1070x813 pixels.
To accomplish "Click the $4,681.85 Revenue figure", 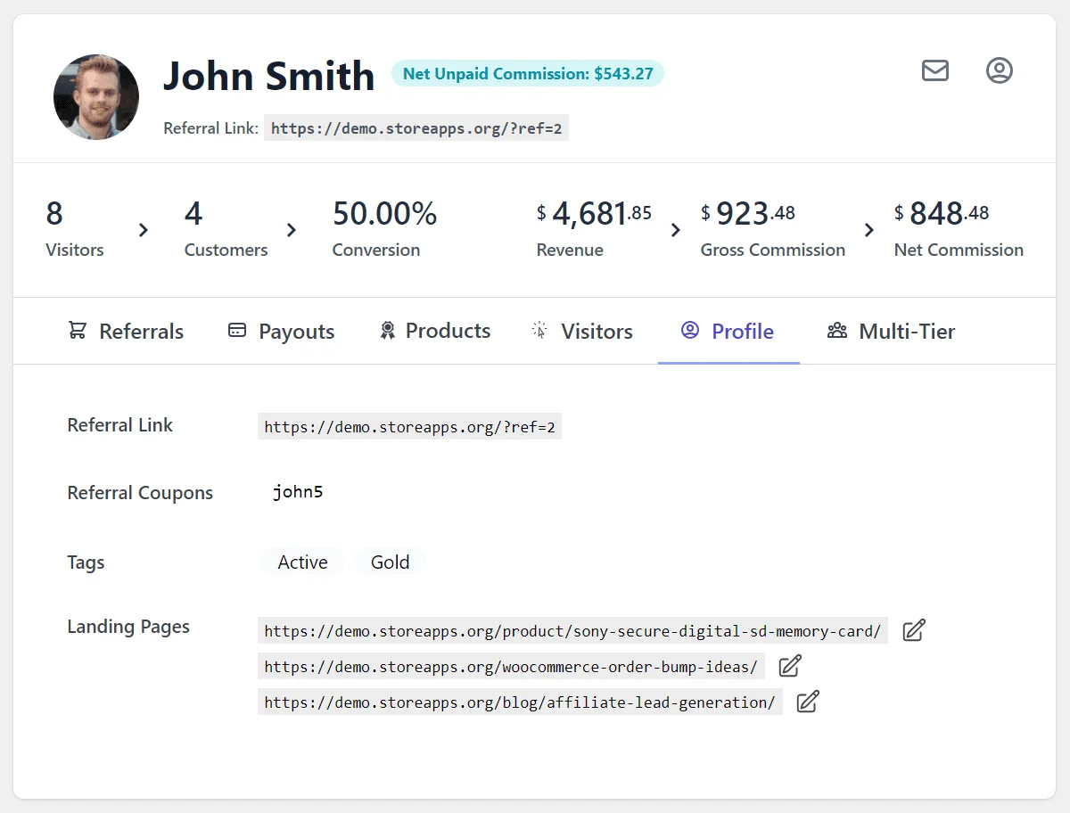I will click(x=594, y=214).
